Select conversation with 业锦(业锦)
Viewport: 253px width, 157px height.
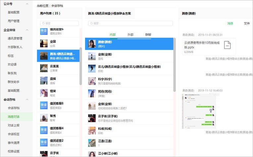(x=129, y=56)
